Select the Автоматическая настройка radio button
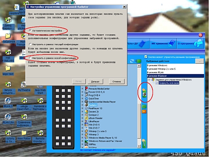 point(30,31)
